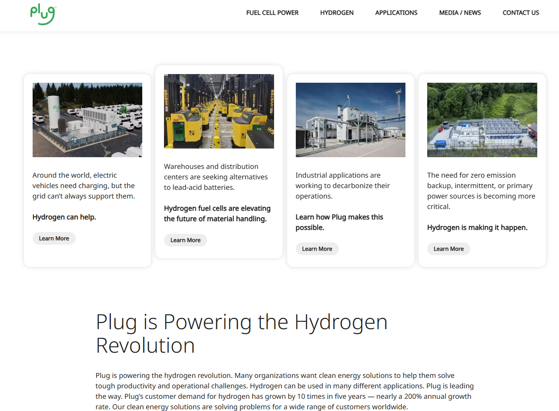
Task: Open the Hydrogen menu item
Action: pyautogui.click(x=337, y=13)
